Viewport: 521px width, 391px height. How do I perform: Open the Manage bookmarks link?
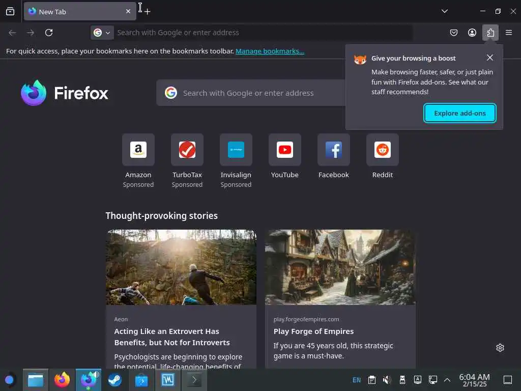[270, 51]
